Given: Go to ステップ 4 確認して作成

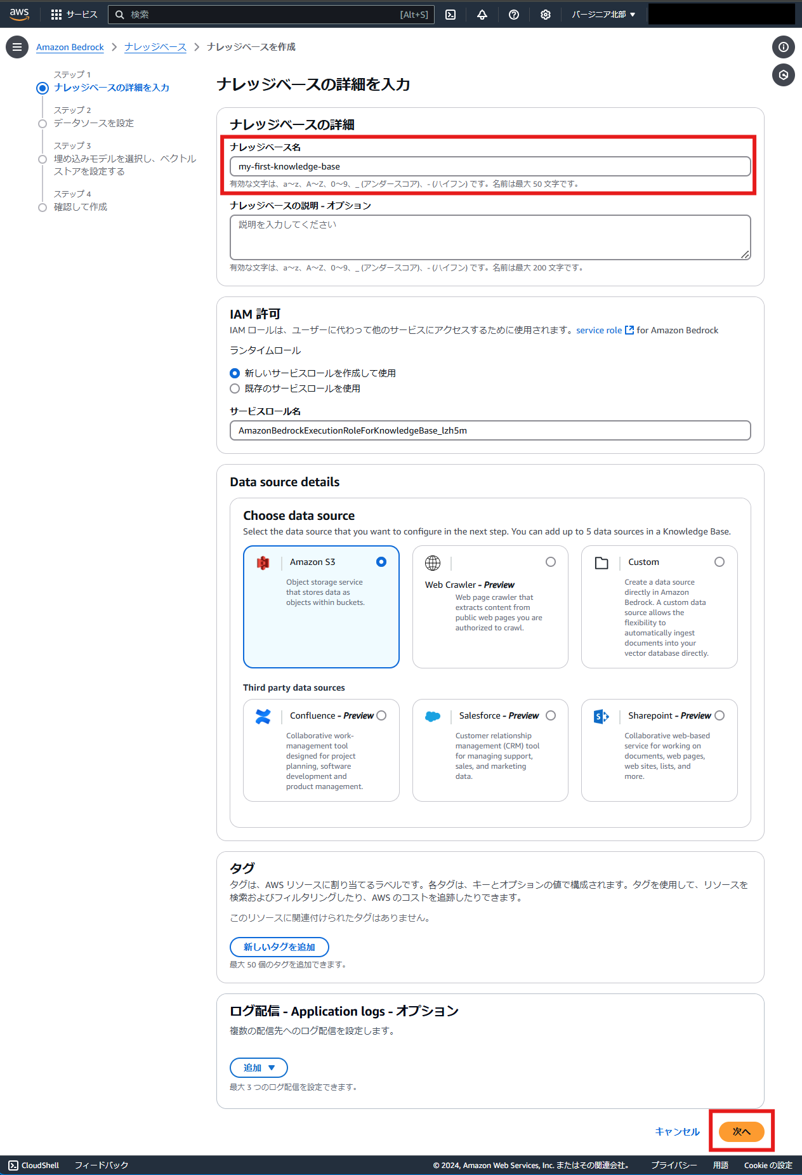Looking at the screenshot, I should click(x=81, y=207).
